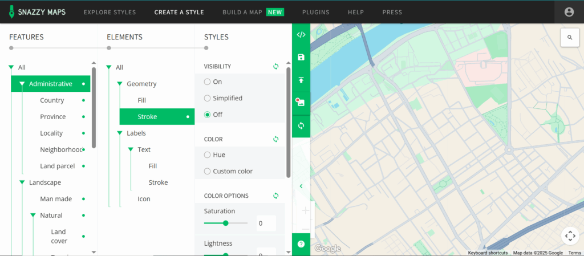Select the Icon element
584x256 pixels.
(x=144, y=199)
